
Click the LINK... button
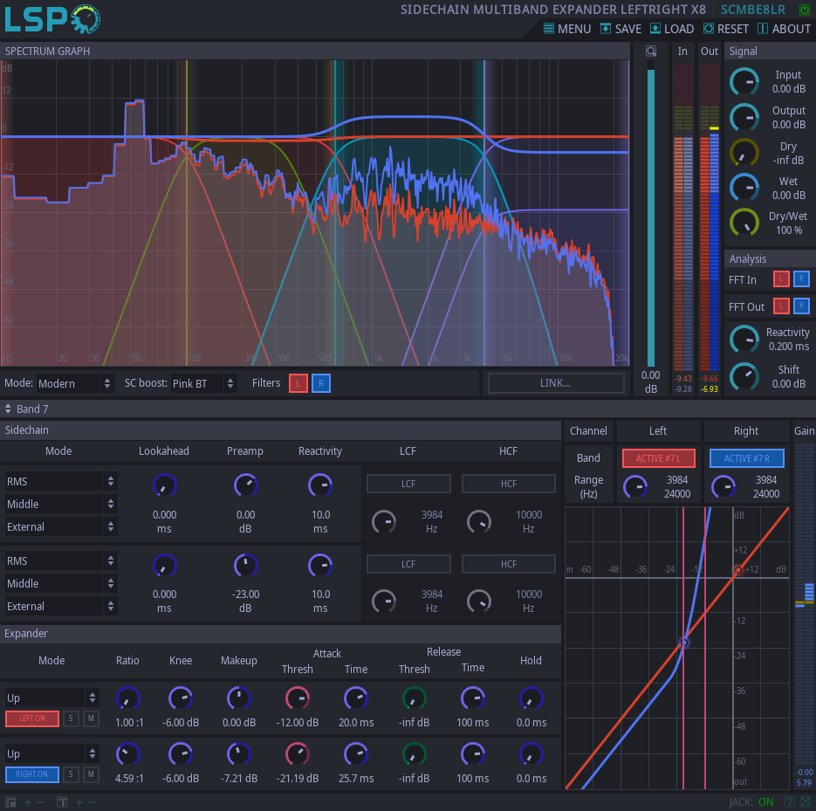[x=556, y=383]
